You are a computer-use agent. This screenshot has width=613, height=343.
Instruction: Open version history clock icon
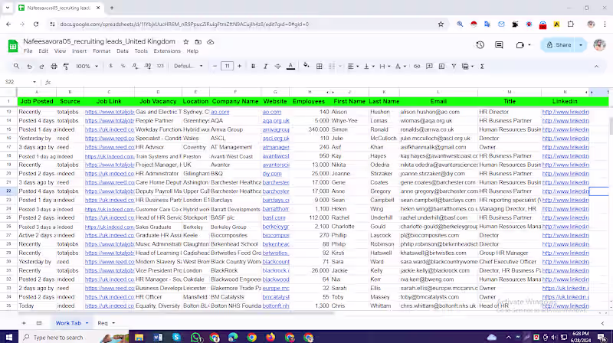point(480,45)
